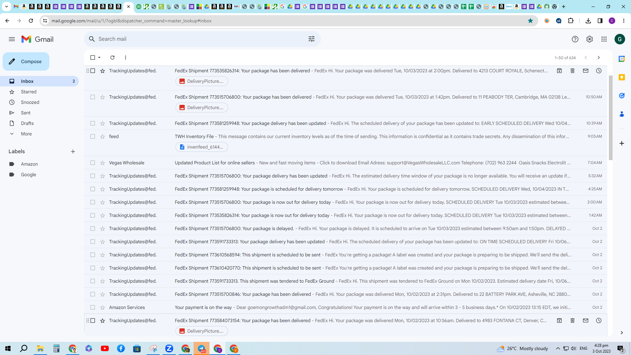Open DeliveryPicture attachment of FedEx 773515706800 email
631x355 pixels.
coord(202,107)
